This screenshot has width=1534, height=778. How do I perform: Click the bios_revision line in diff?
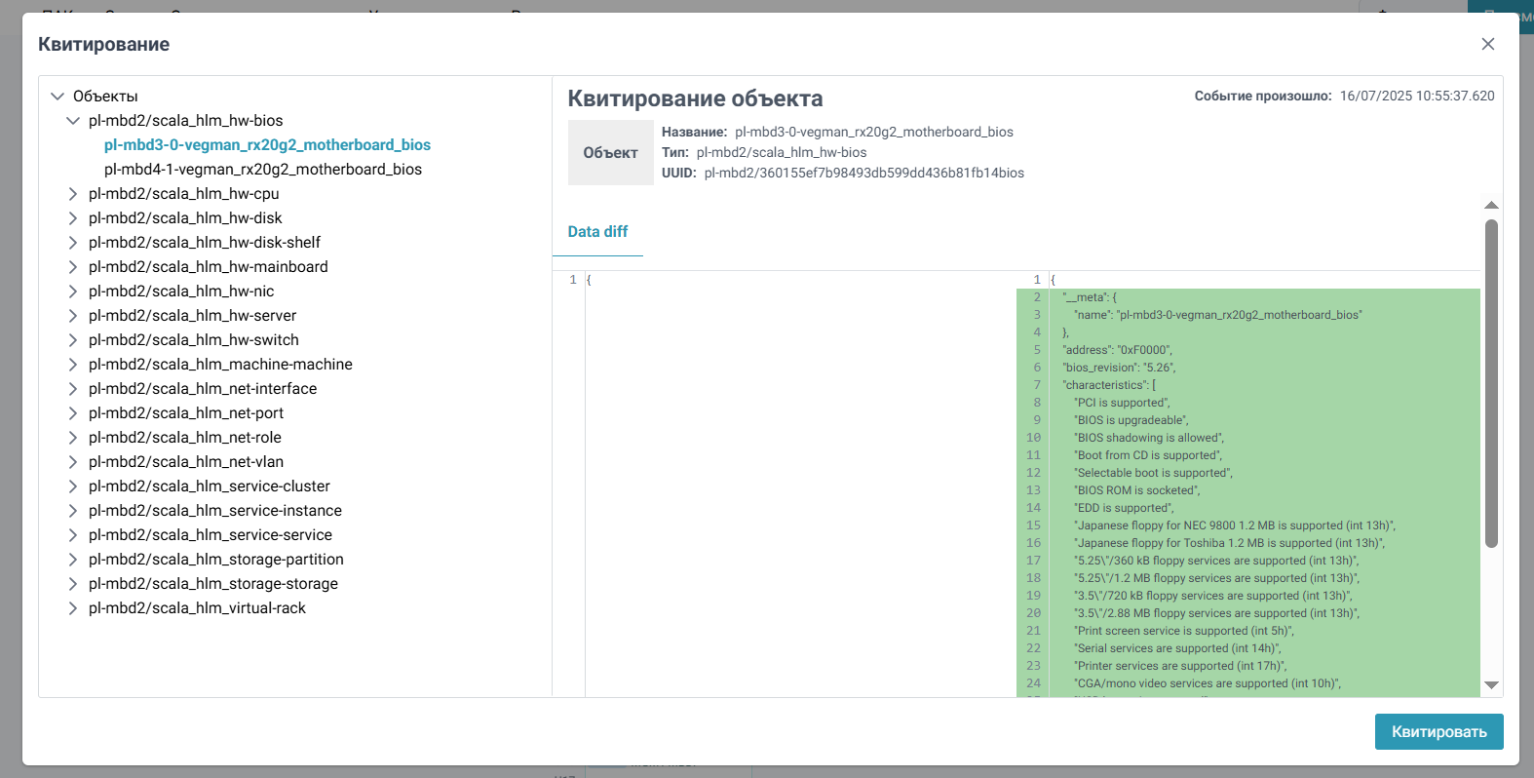[1119, 368]
